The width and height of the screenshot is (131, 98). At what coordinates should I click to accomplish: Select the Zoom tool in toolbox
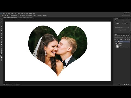1,54
